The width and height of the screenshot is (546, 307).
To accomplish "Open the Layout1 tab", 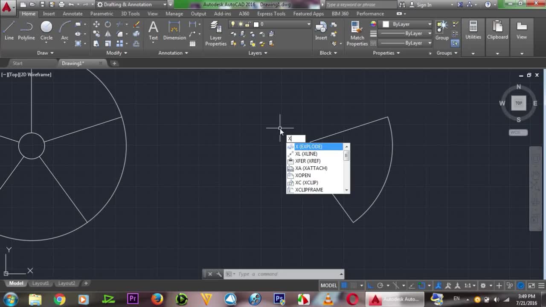I will (x=41, y=283).
